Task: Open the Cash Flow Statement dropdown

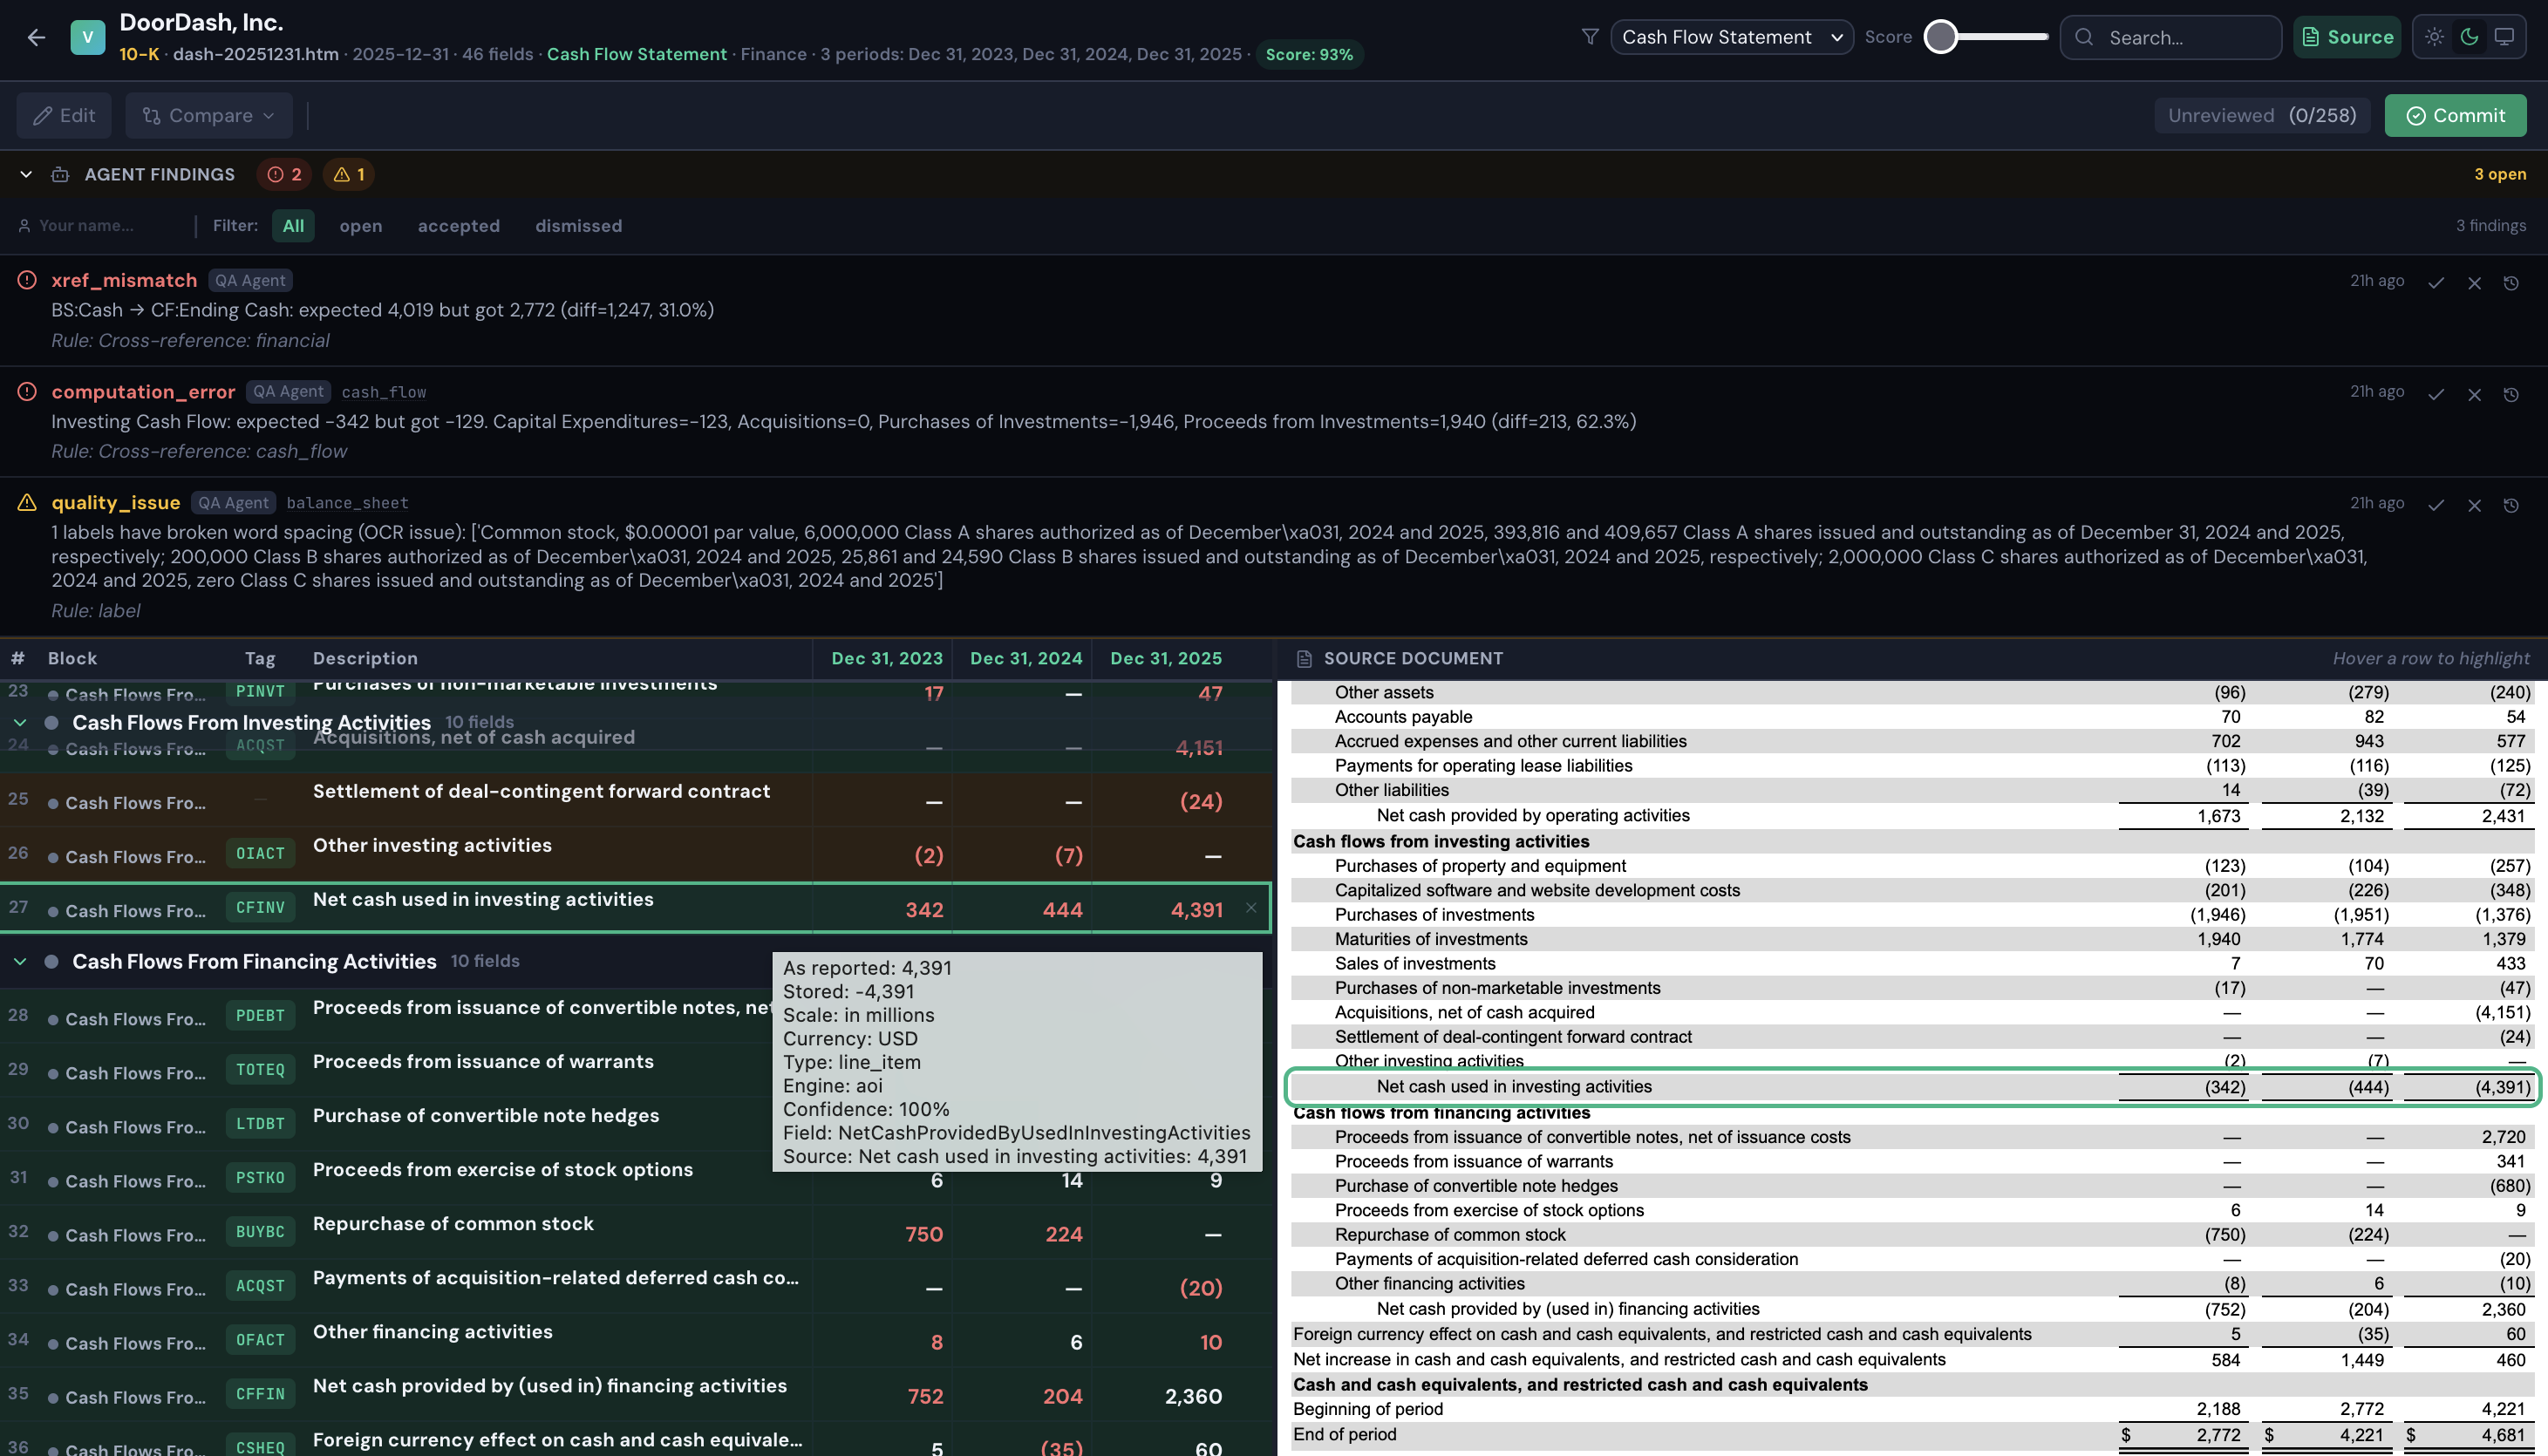Action: point(1732,37)
